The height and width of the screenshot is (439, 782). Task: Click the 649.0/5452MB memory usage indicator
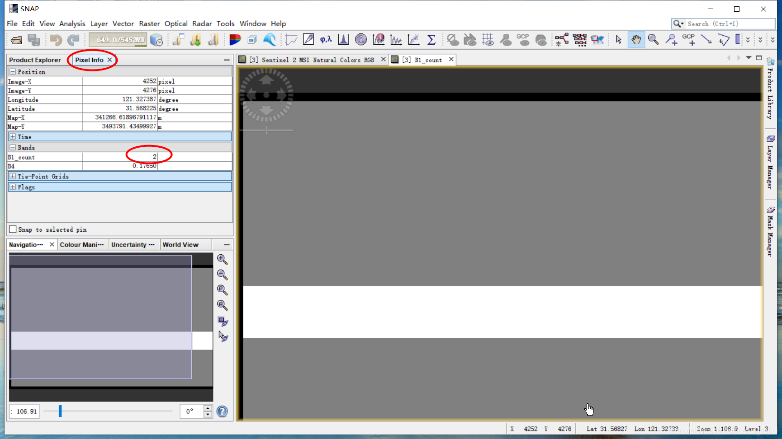tap(118, 40)
